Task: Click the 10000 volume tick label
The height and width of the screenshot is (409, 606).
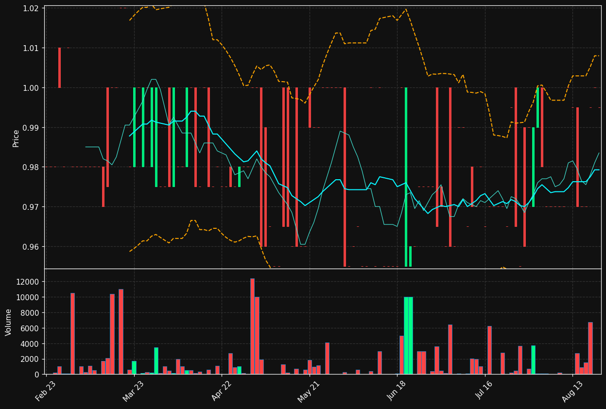Action: click(x=28, y=297)
